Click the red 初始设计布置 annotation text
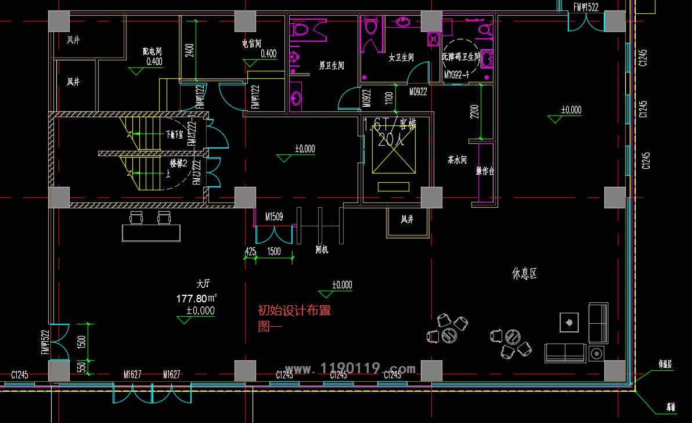692x423 pixels. pyautogui.click(x=294, y=310)
